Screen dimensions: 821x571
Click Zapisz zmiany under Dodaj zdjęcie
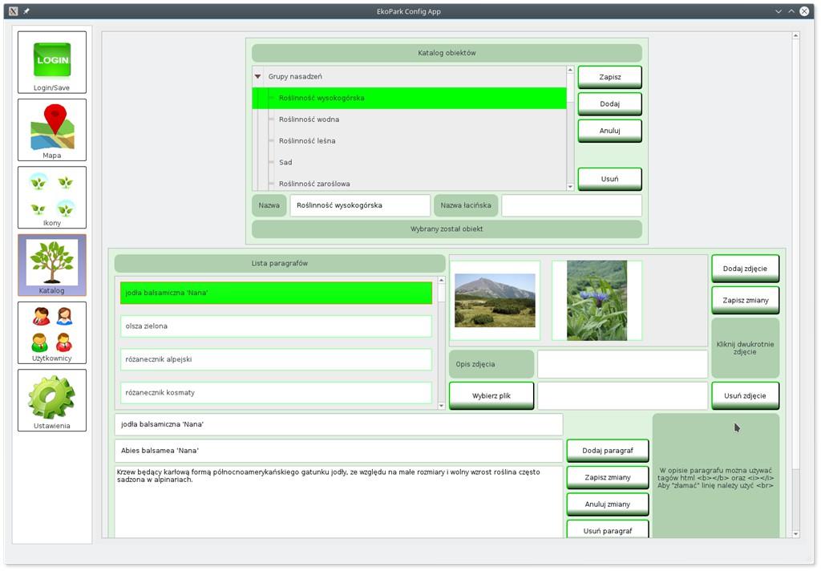point(745,300)
